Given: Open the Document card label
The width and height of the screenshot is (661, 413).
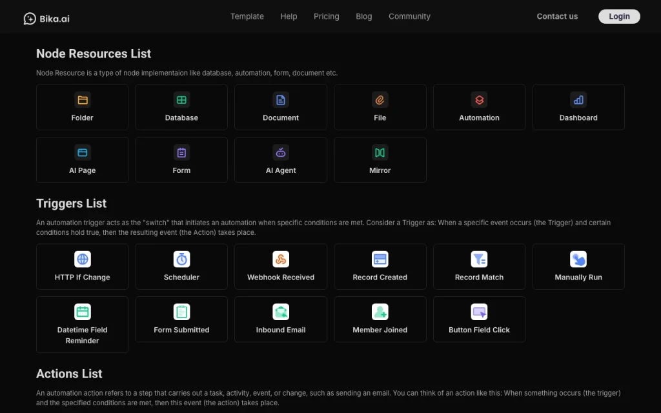Looking at the screenshot, I should coord(281,117).
